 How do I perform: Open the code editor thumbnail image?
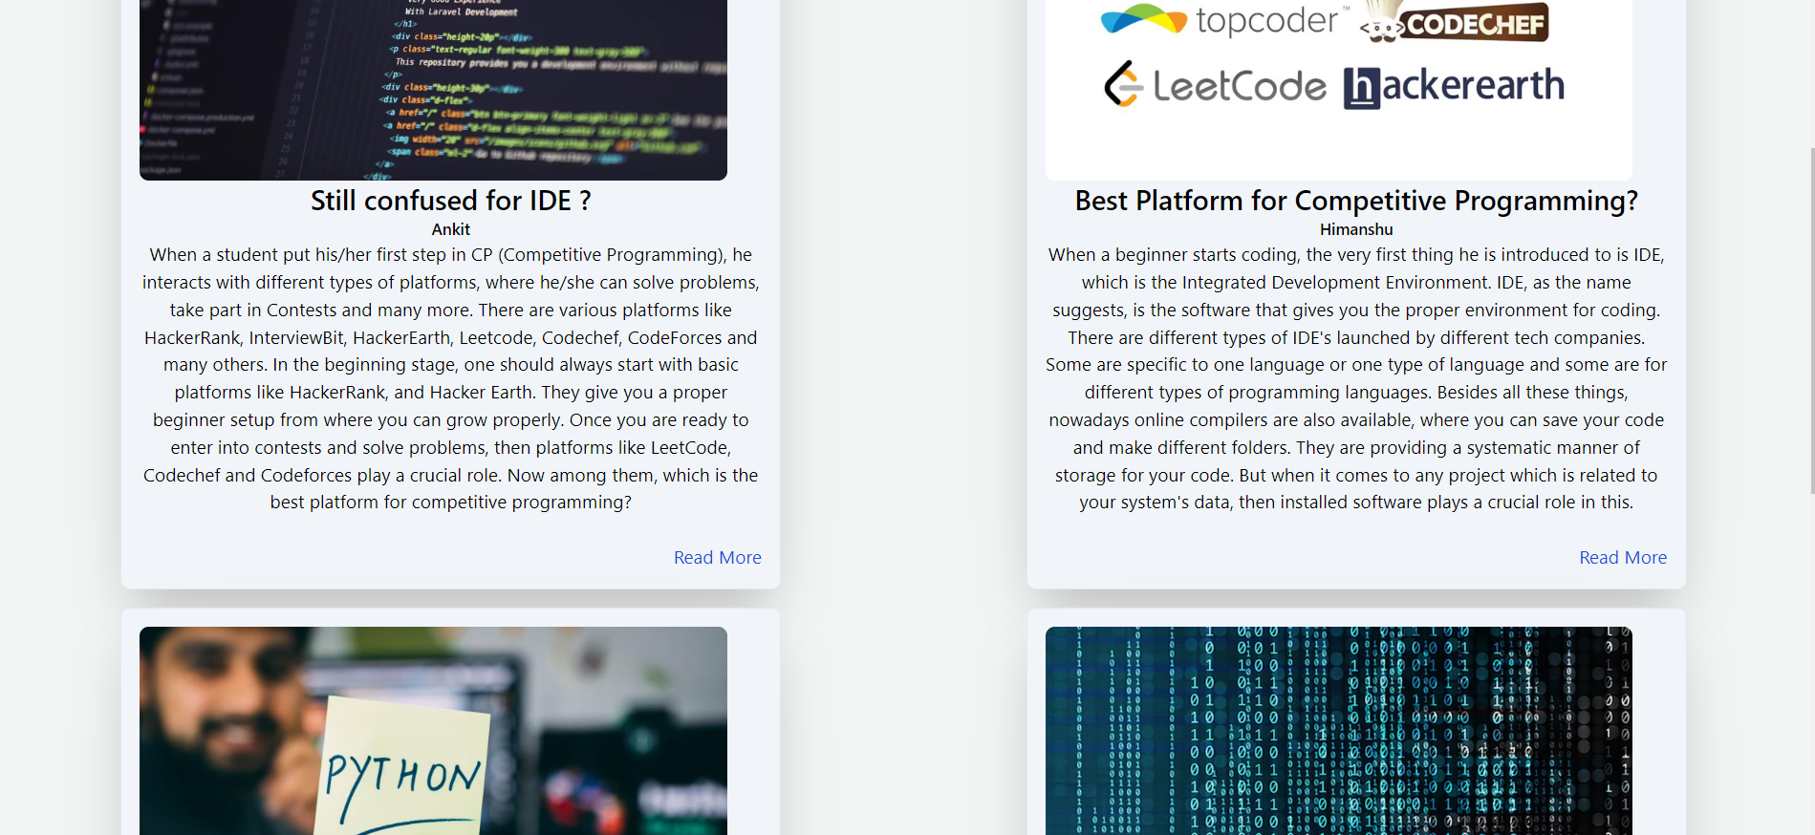433,90
